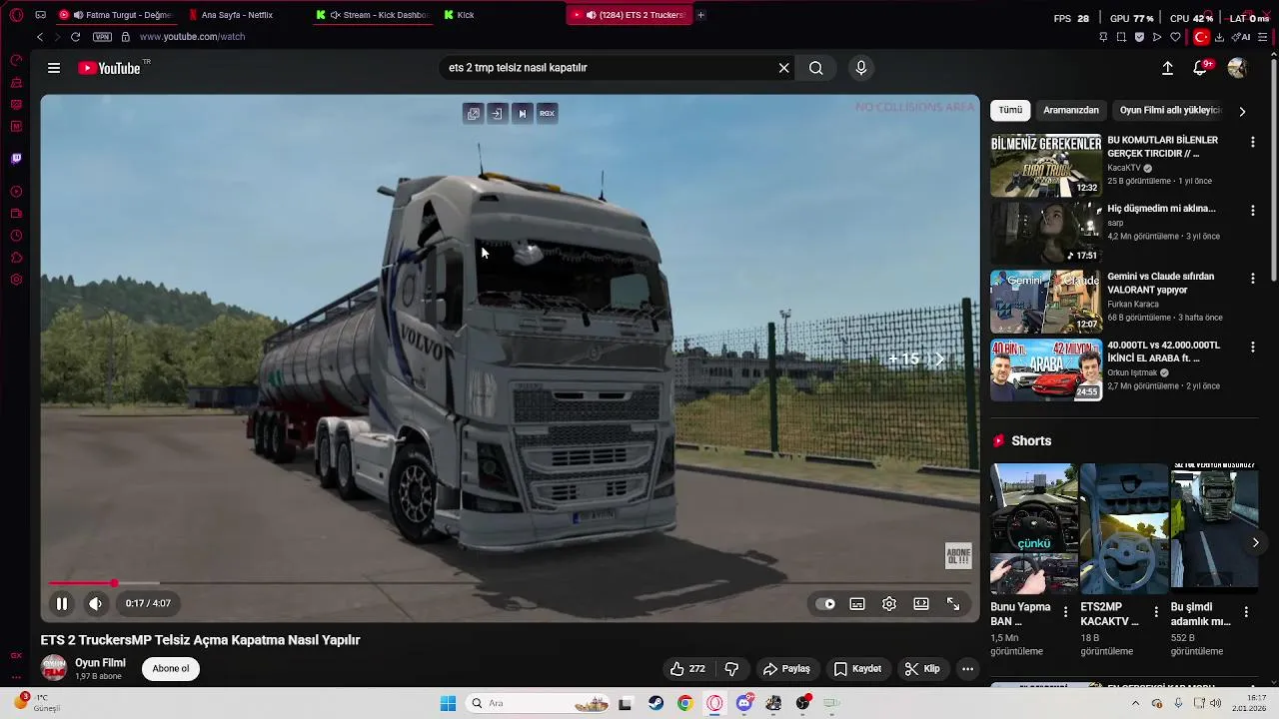Click the Oyun Filmi channel avatar
This screenshot has width=1279, height=719.
click(x=54, y=668)
